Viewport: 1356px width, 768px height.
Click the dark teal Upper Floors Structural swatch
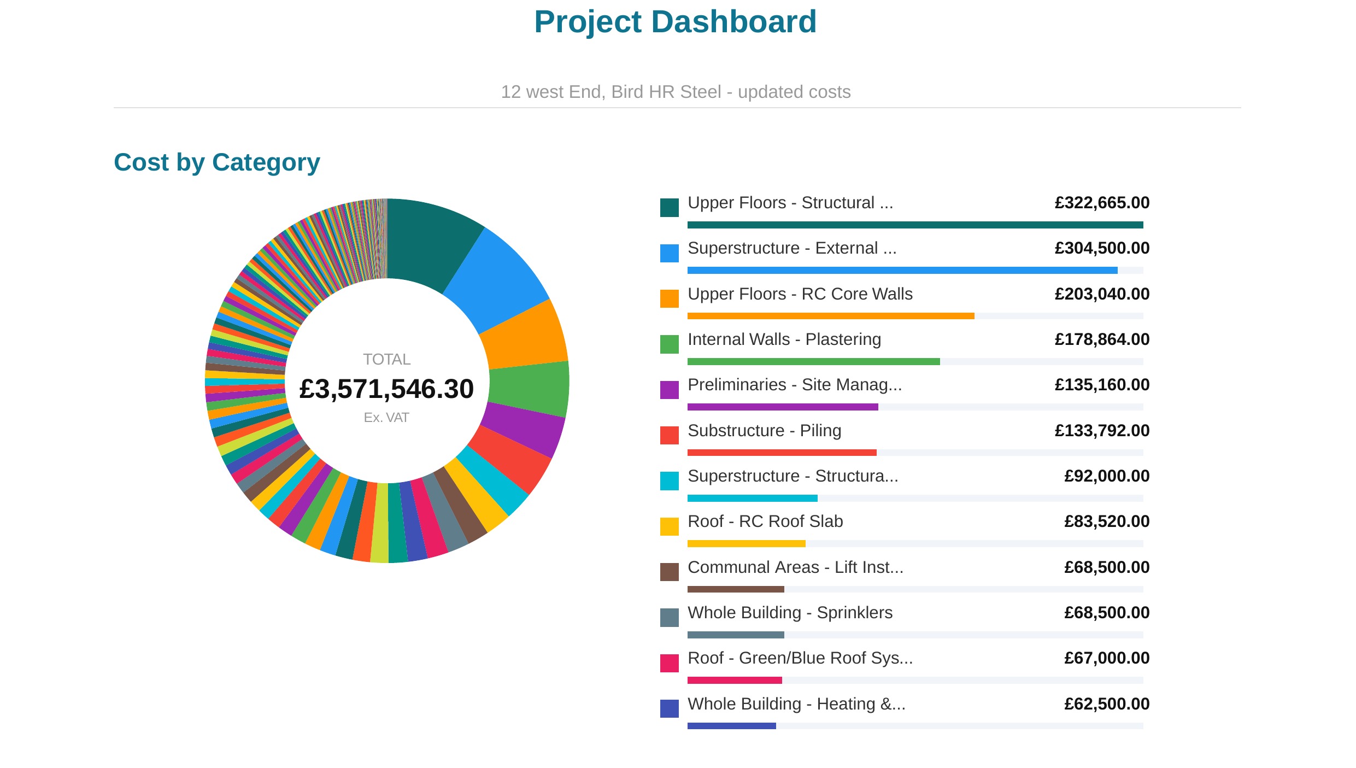pyautogui.click(x=669, y=208)
